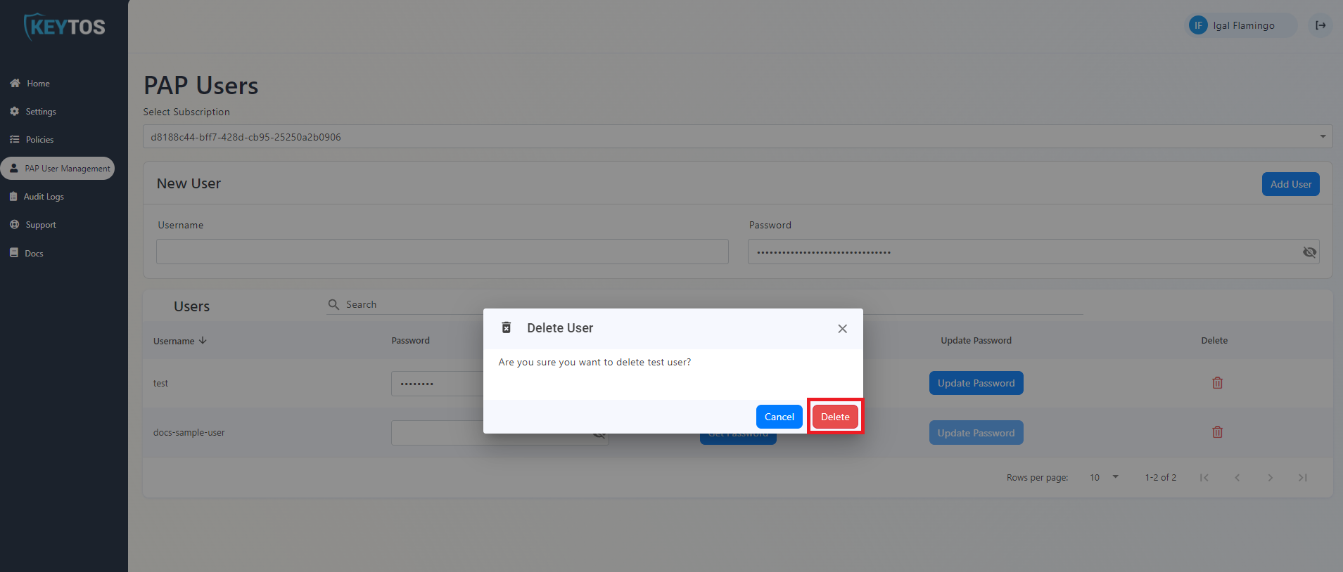This screenshot has width=1343, height=572.
Task: Open Home from the sidebar
Action: click(38, 84)
